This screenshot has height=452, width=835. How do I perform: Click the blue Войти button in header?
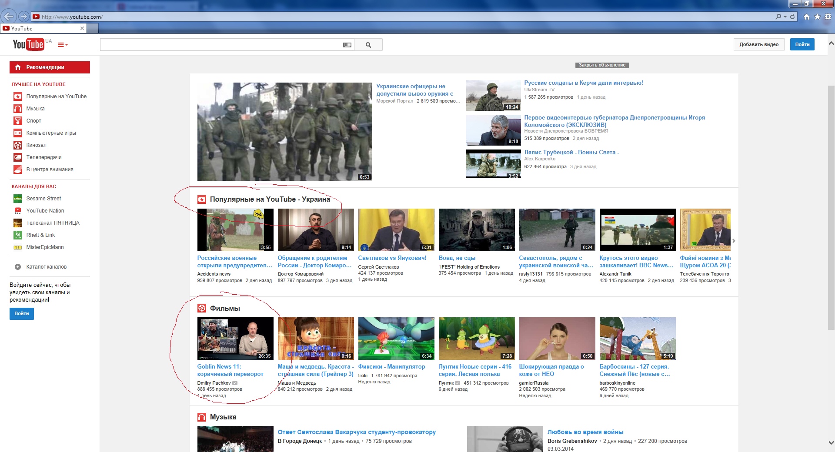coord(802,44)
